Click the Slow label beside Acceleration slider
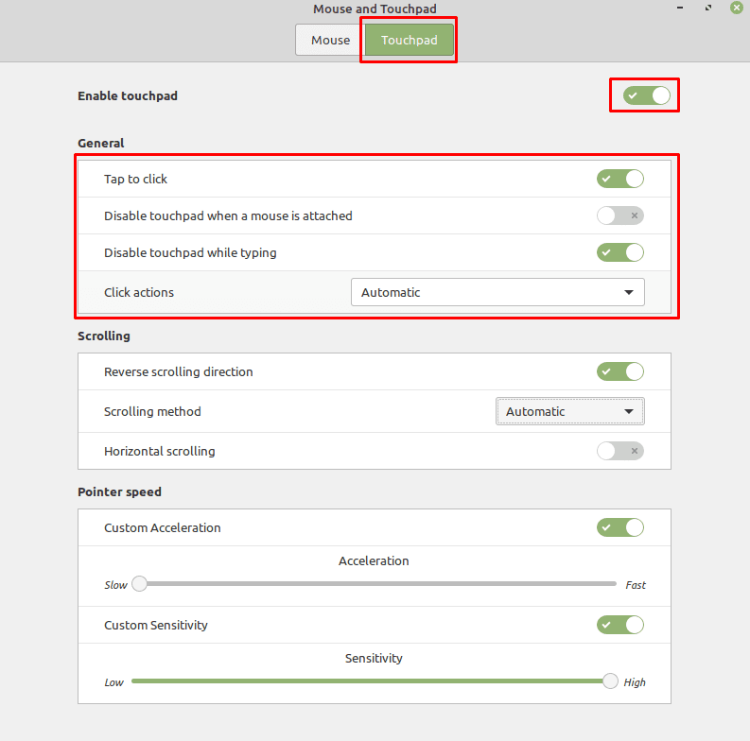 coord(116,585)
